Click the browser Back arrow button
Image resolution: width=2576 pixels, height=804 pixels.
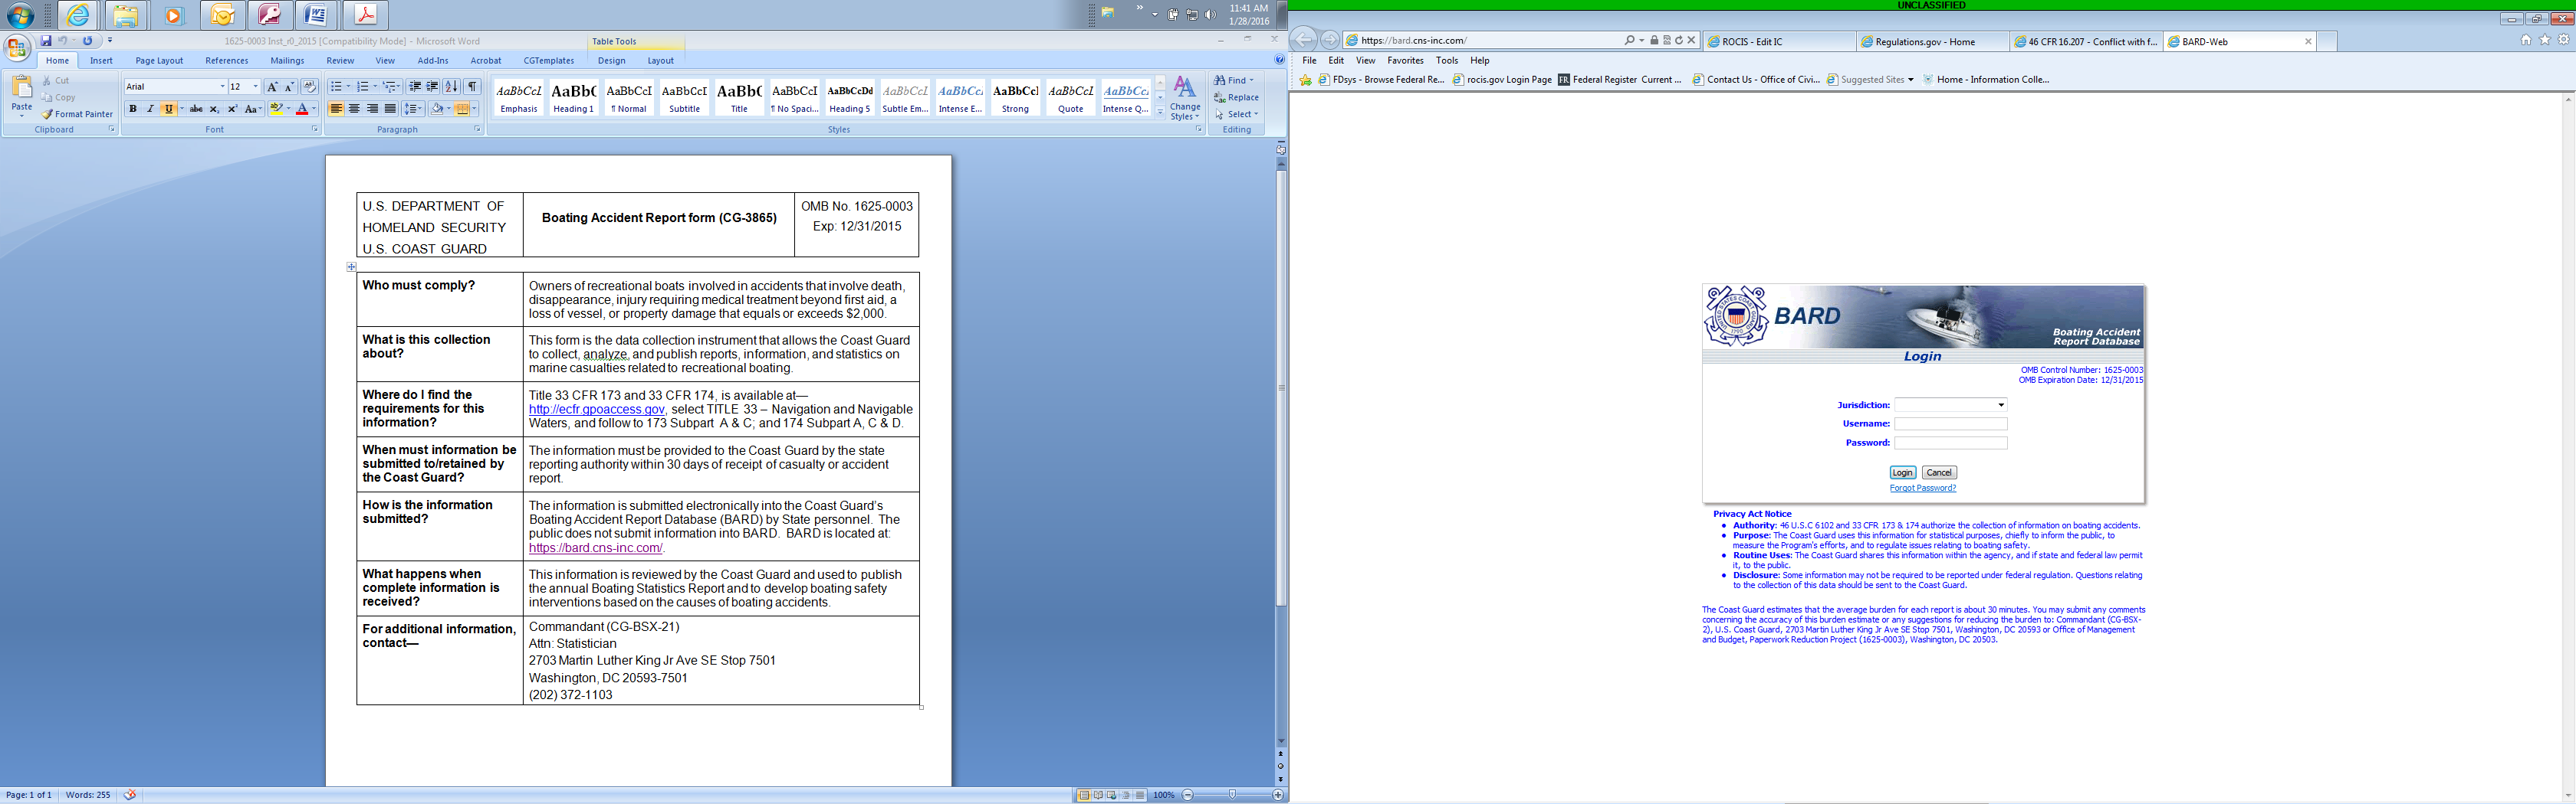(1304, 40)
